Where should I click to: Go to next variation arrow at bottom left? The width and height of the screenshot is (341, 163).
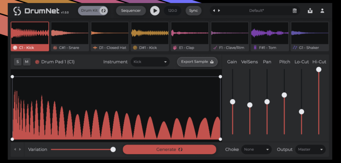click(20, 149)
